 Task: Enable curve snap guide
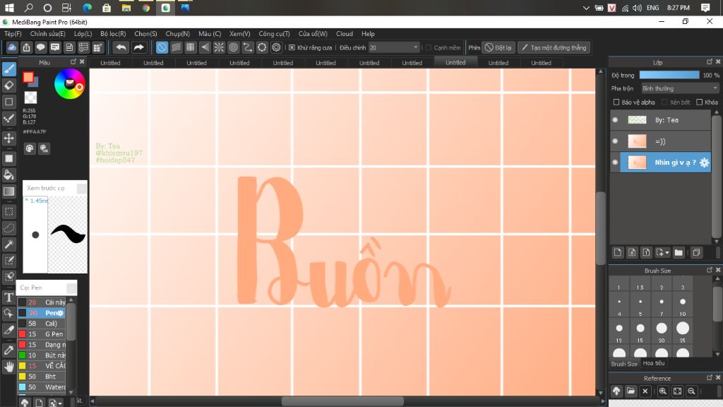click(x=248, y=47)
